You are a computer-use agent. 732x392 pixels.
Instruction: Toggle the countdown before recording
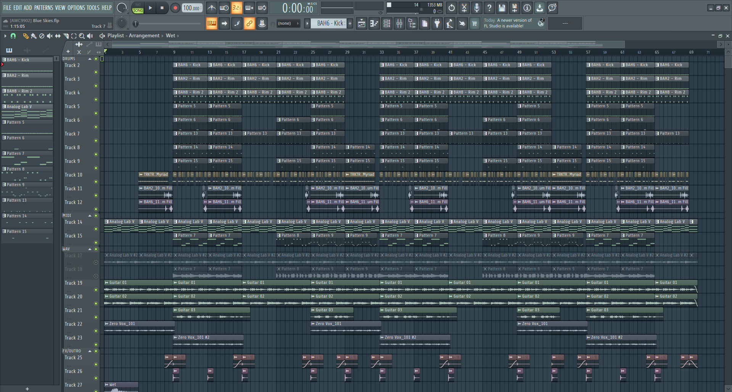[x=237, y=8]
